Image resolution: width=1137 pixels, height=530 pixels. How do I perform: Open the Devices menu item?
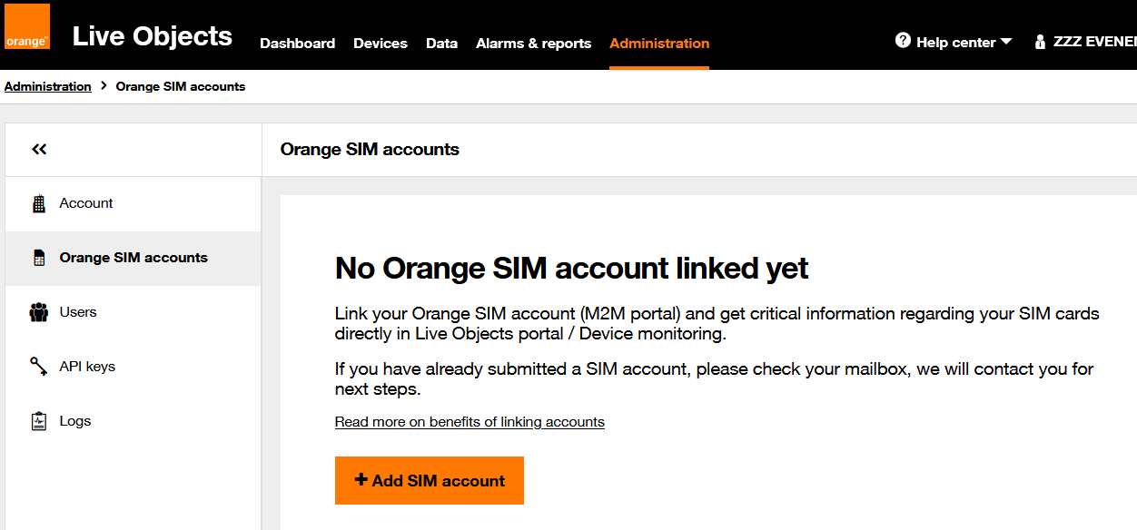click(x=381, y=43)
